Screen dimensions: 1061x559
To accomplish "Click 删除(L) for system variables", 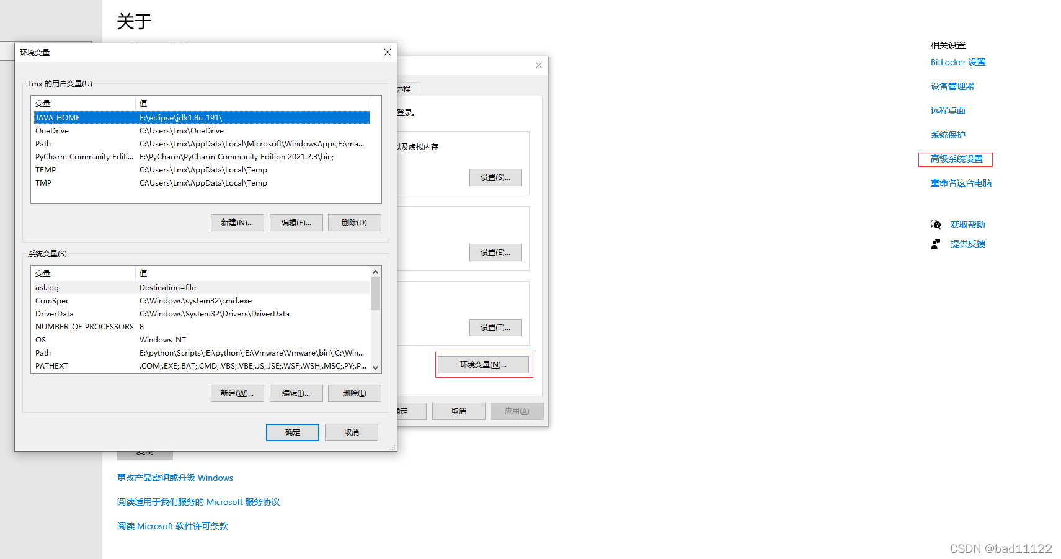I will [x=355, y=393].
